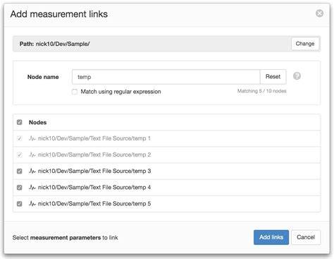Uncheck the temp 5 node checkbox
The height and width of the screenshot is (259, 334).
(x=20, y=204)
